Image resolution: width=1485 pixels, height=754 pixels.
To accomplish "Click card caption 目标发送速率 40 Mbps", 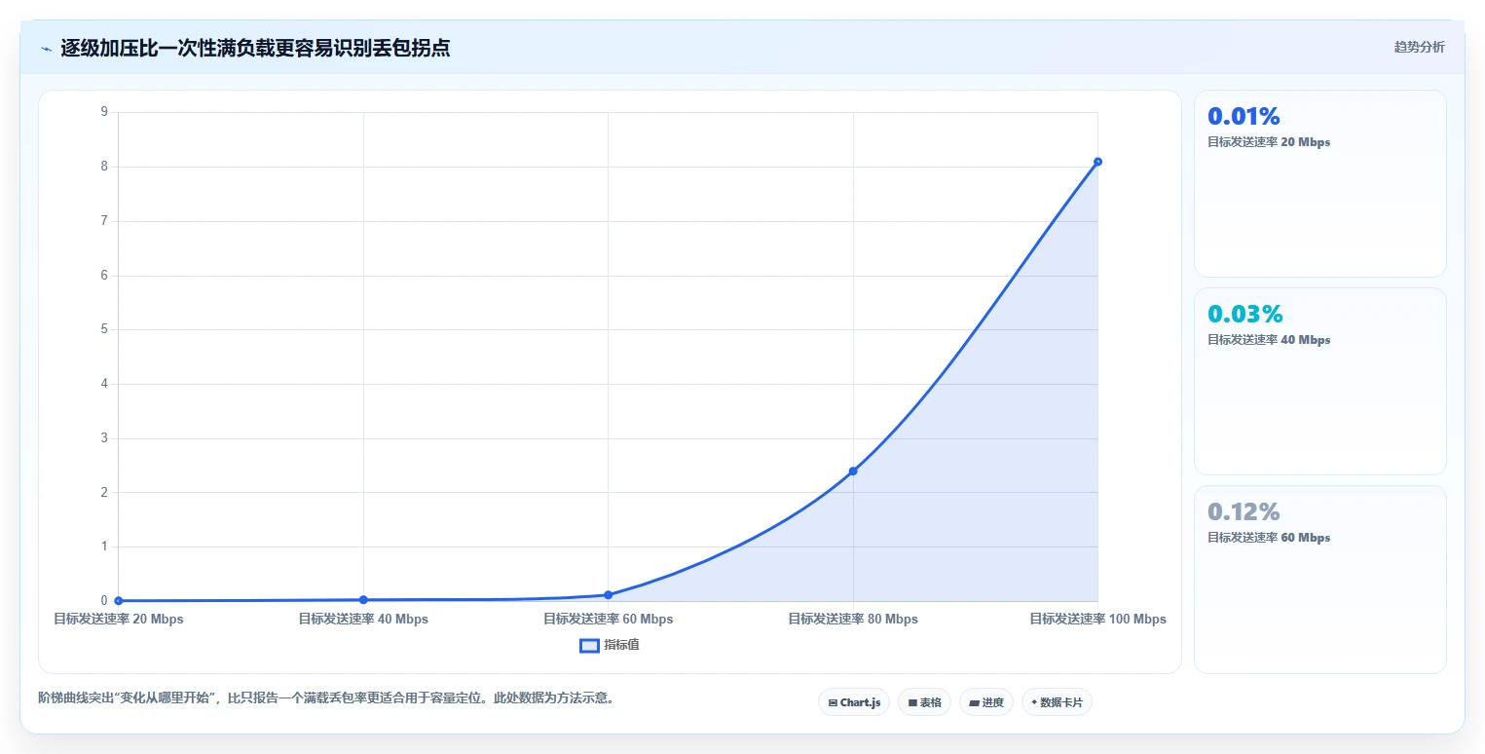I will pyautogui.click(x=1269, y=340).
